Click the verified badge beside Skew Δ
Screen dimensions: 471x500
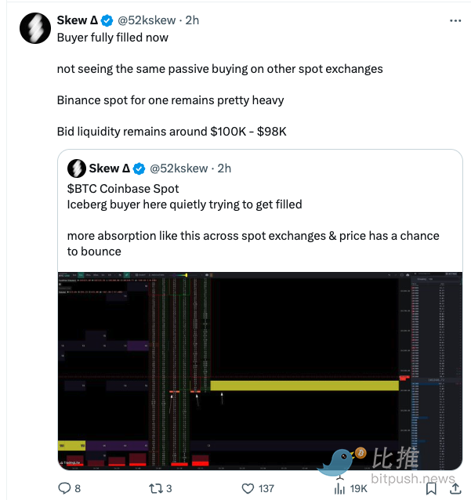click(107, 20)
